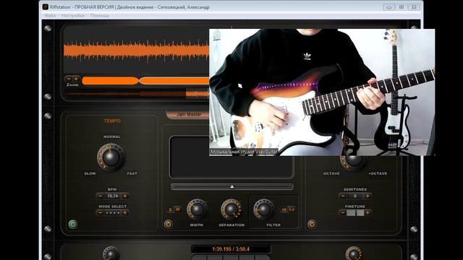
Task: Increase BPM with the plus button
Action: click(125, 196)
